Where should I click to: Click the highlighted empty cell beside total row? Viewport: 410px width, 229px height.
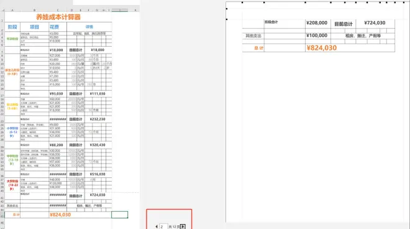tap(119, 215)
